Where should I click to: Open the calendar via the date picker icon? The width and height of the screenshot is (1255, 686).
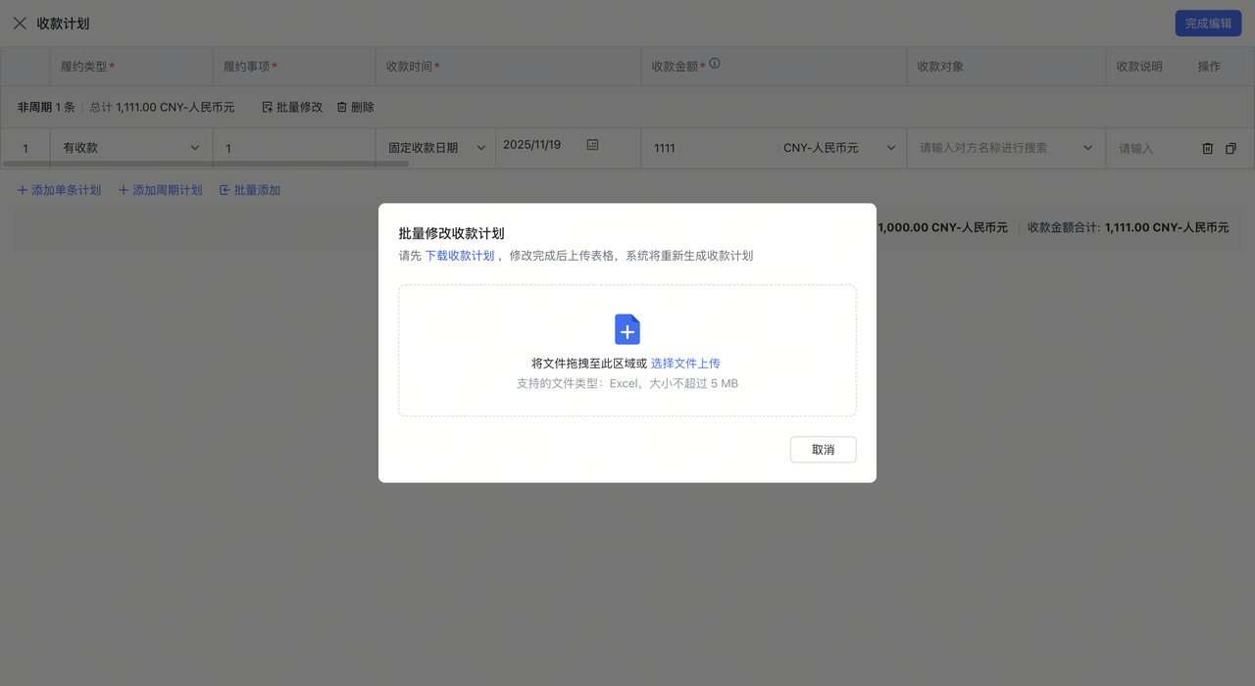pyautogui.click(x=592, y=143)
